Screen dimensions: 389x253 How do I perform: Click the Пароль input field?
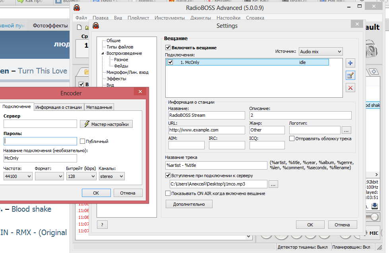coord(40,141)
